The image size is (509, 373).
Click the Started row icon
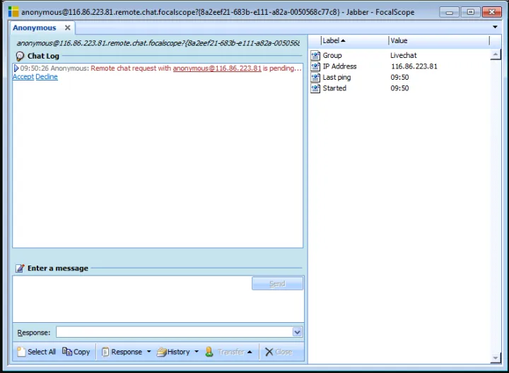tap(315, 88)
